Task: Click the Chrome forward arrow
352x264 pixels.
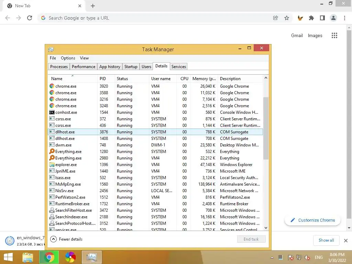Action: pyautogui.click(x=19, y=18)
